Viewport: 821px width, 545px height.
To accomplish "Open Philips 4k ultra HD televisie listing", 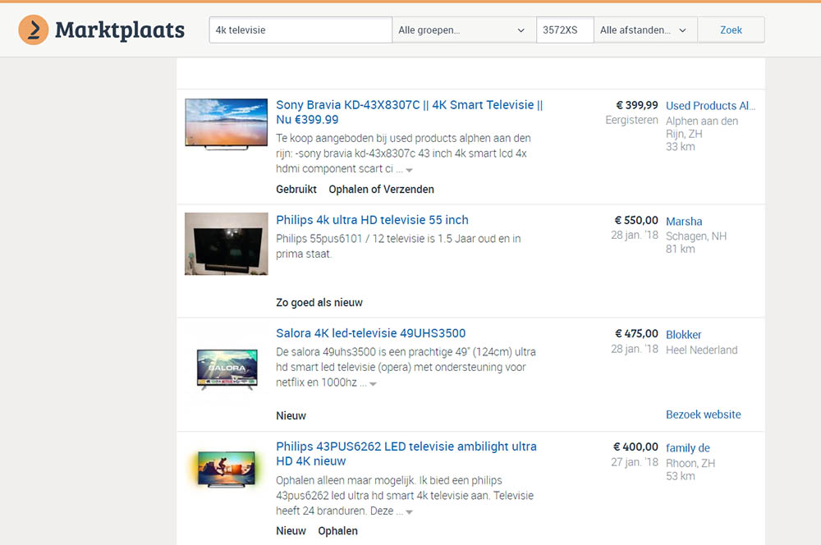I will (372, 220).
